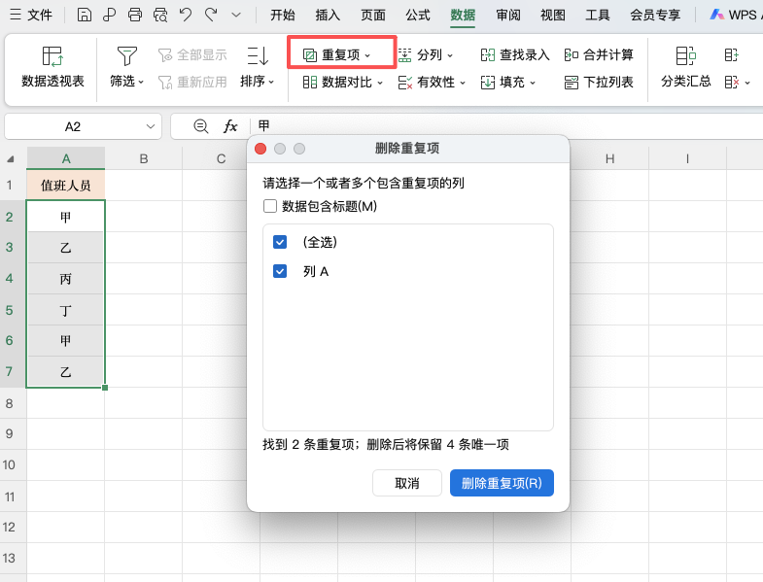Expand the name box dropdown showing A2
Screen dimensions: 763x582
(x=151, y=126)
